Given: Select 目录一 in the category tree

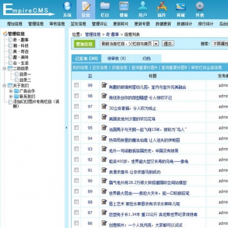Looking at the screenshot, I should tap(25, 74).
